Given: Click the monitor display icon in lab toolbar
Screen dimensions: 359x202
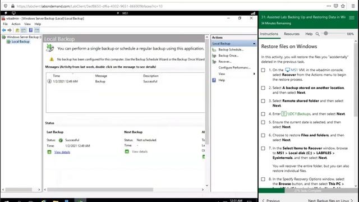Looking at the screenshot, I should tap(13, 13).
